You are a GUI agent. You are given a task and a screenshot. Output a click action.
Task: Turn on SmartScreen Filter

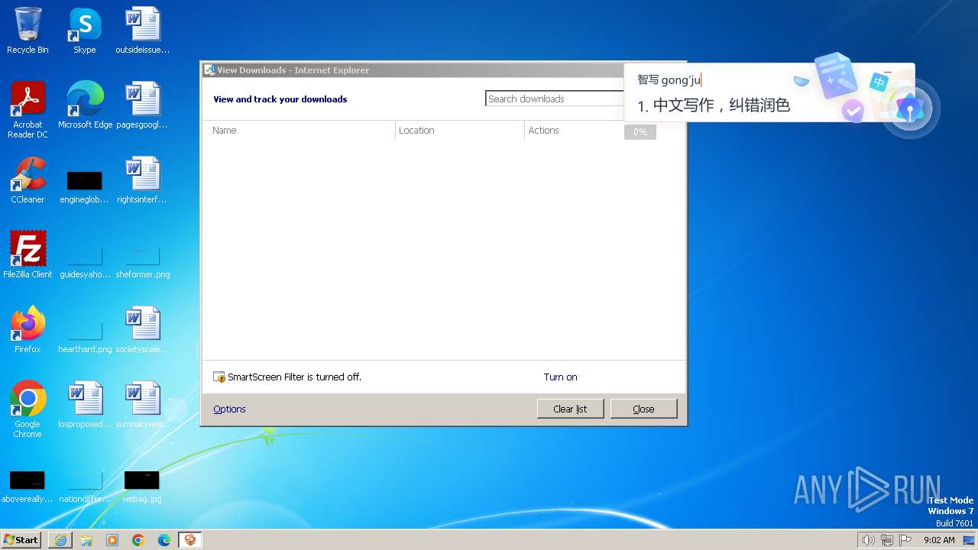pyautogui.click(x=560, y=377)
